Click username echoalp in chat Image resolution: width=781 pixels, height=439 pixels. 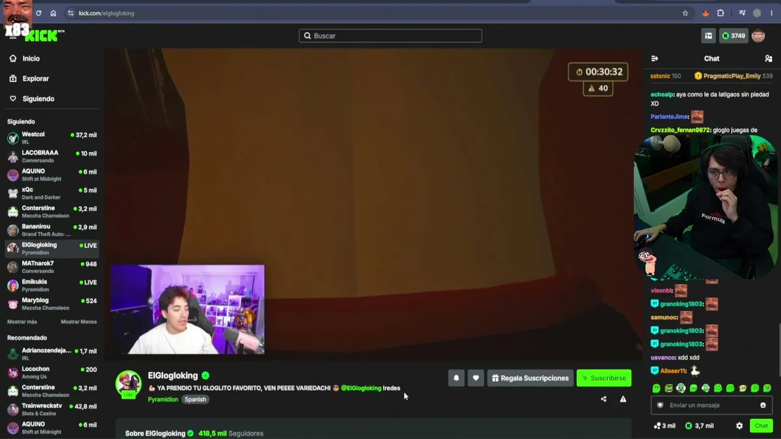[x=662, y=95]
